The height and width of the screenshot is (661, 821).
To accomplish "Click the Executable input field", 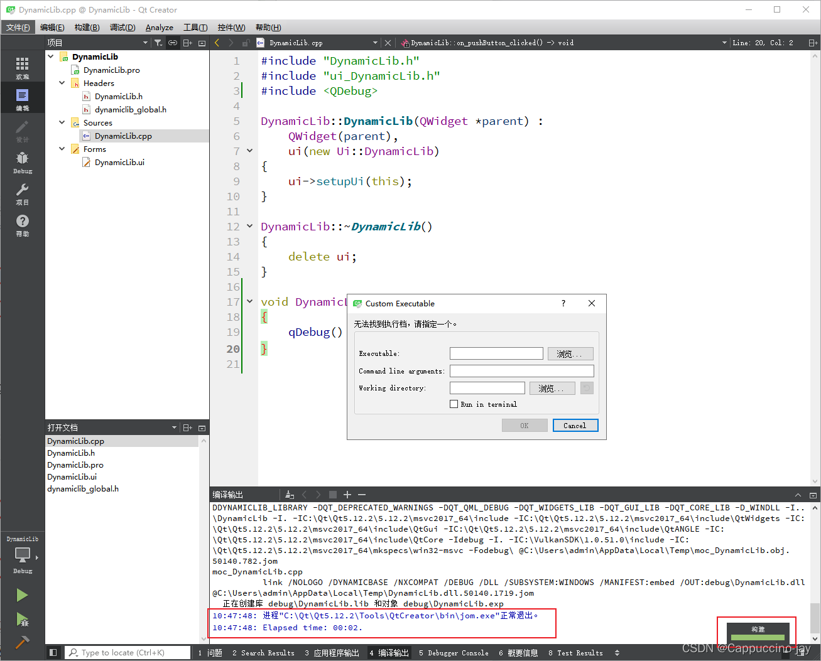I will click(496, 353).
